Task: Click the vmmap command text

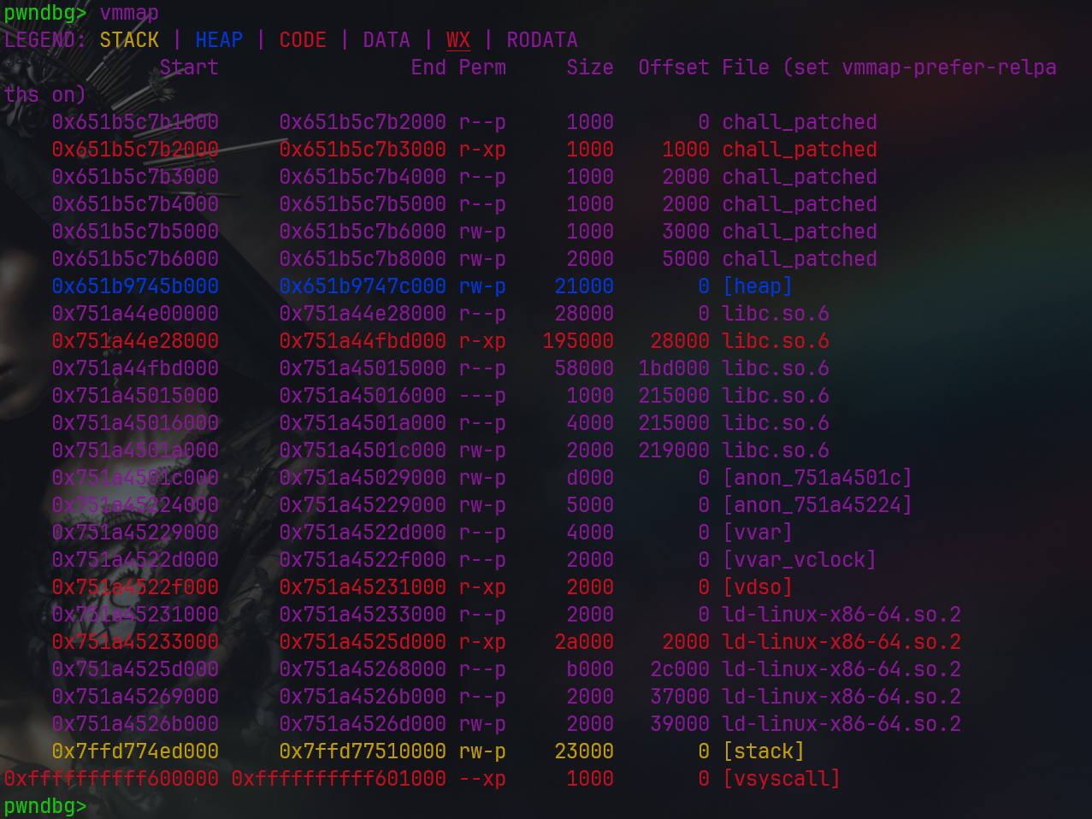Action: click(x=129, y=13)
